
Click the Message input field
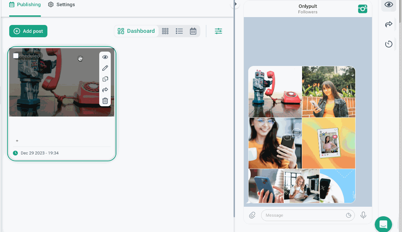(x=303, y=215)
